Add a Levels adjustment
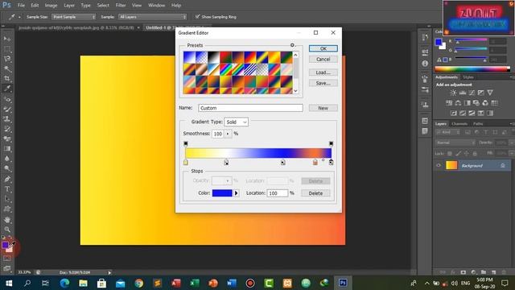Image resolution: width=515 pixels, height=290 pixels. [463, 93]
